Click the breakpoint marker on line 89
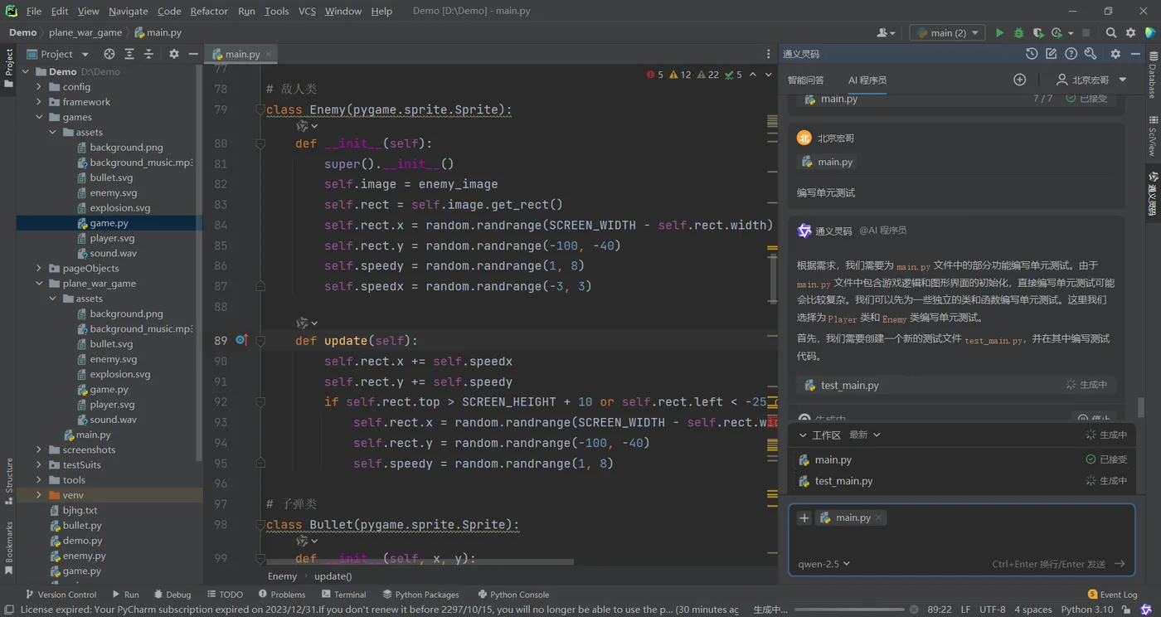This screenshot has height=617, width=1161. 240,340
